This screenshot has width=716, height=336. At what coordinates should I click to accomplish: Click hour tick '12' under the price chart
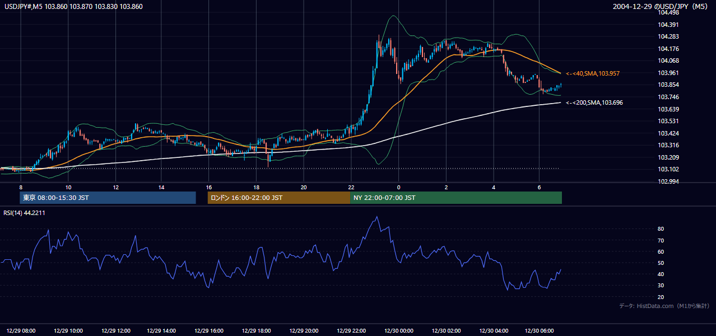pos(115,187)
